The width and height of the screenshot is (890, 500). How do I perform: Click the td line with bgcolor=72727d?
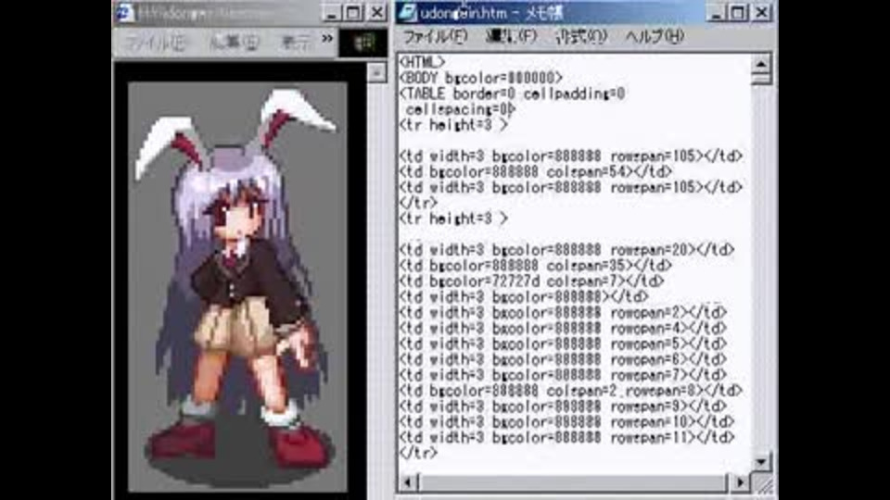click(532, 281)
